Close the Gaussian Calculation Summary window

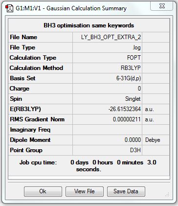tap(162, 6)
